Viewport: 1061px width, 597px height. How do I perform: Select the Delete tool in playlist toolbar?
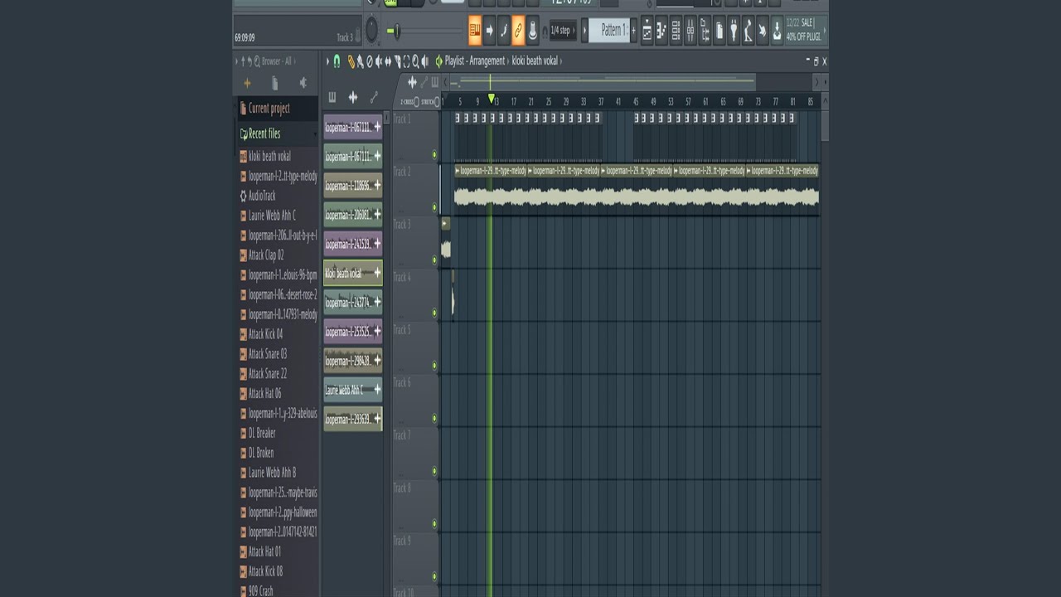coord(370,61)
